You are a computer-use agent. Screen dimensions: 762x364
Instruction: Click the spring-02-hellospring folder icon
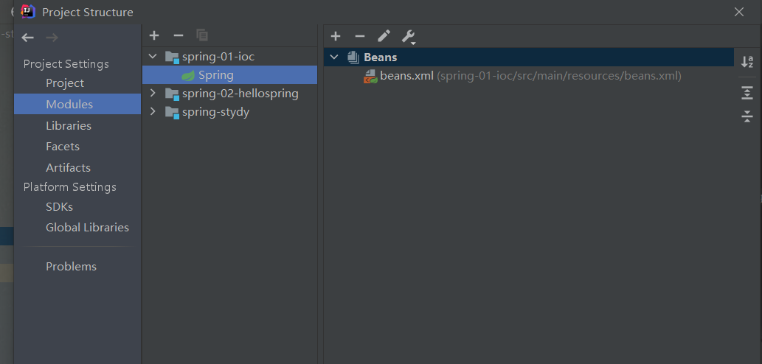pyautogui.click(x=172, y=94)
